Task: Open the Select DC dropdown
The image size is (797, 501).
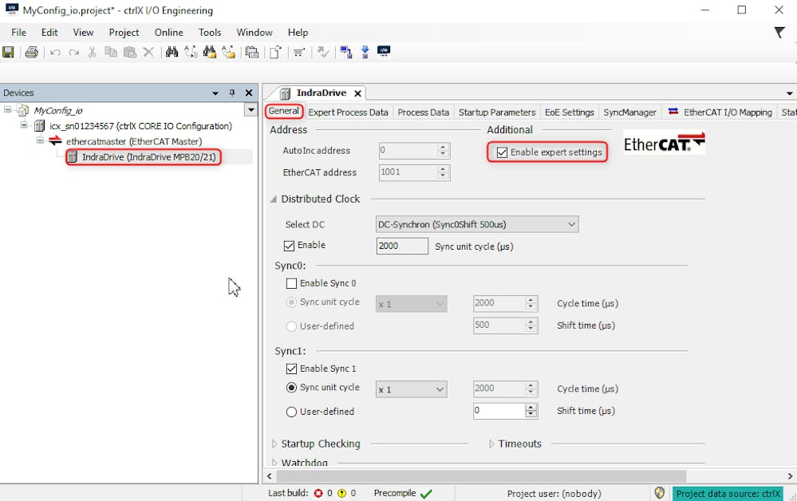Action: pos(477,225)
